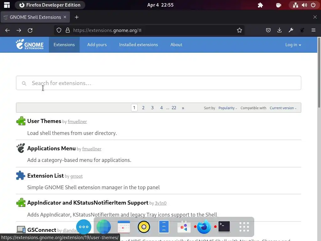The width and height of the screenshot is (321, 241).
Task: Click the coffee cup icon in top panel
Action: tap(279, 5)
